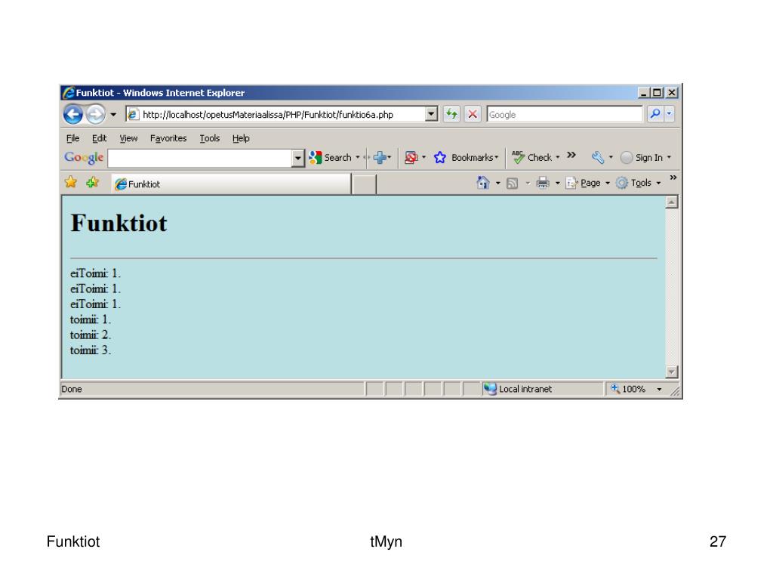
Task: Click the Done status bar text
Action: [x=72, y=389]
